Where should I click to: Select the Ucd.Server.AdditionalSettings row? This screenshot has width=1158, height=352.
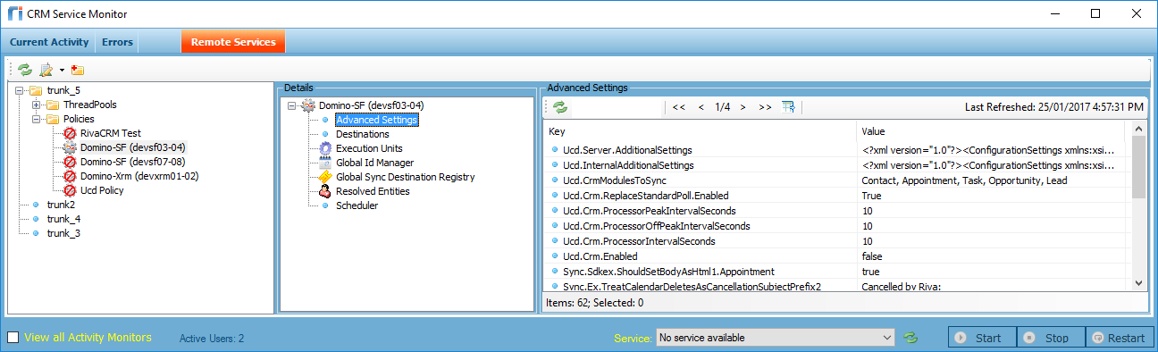tap(837, 150)
